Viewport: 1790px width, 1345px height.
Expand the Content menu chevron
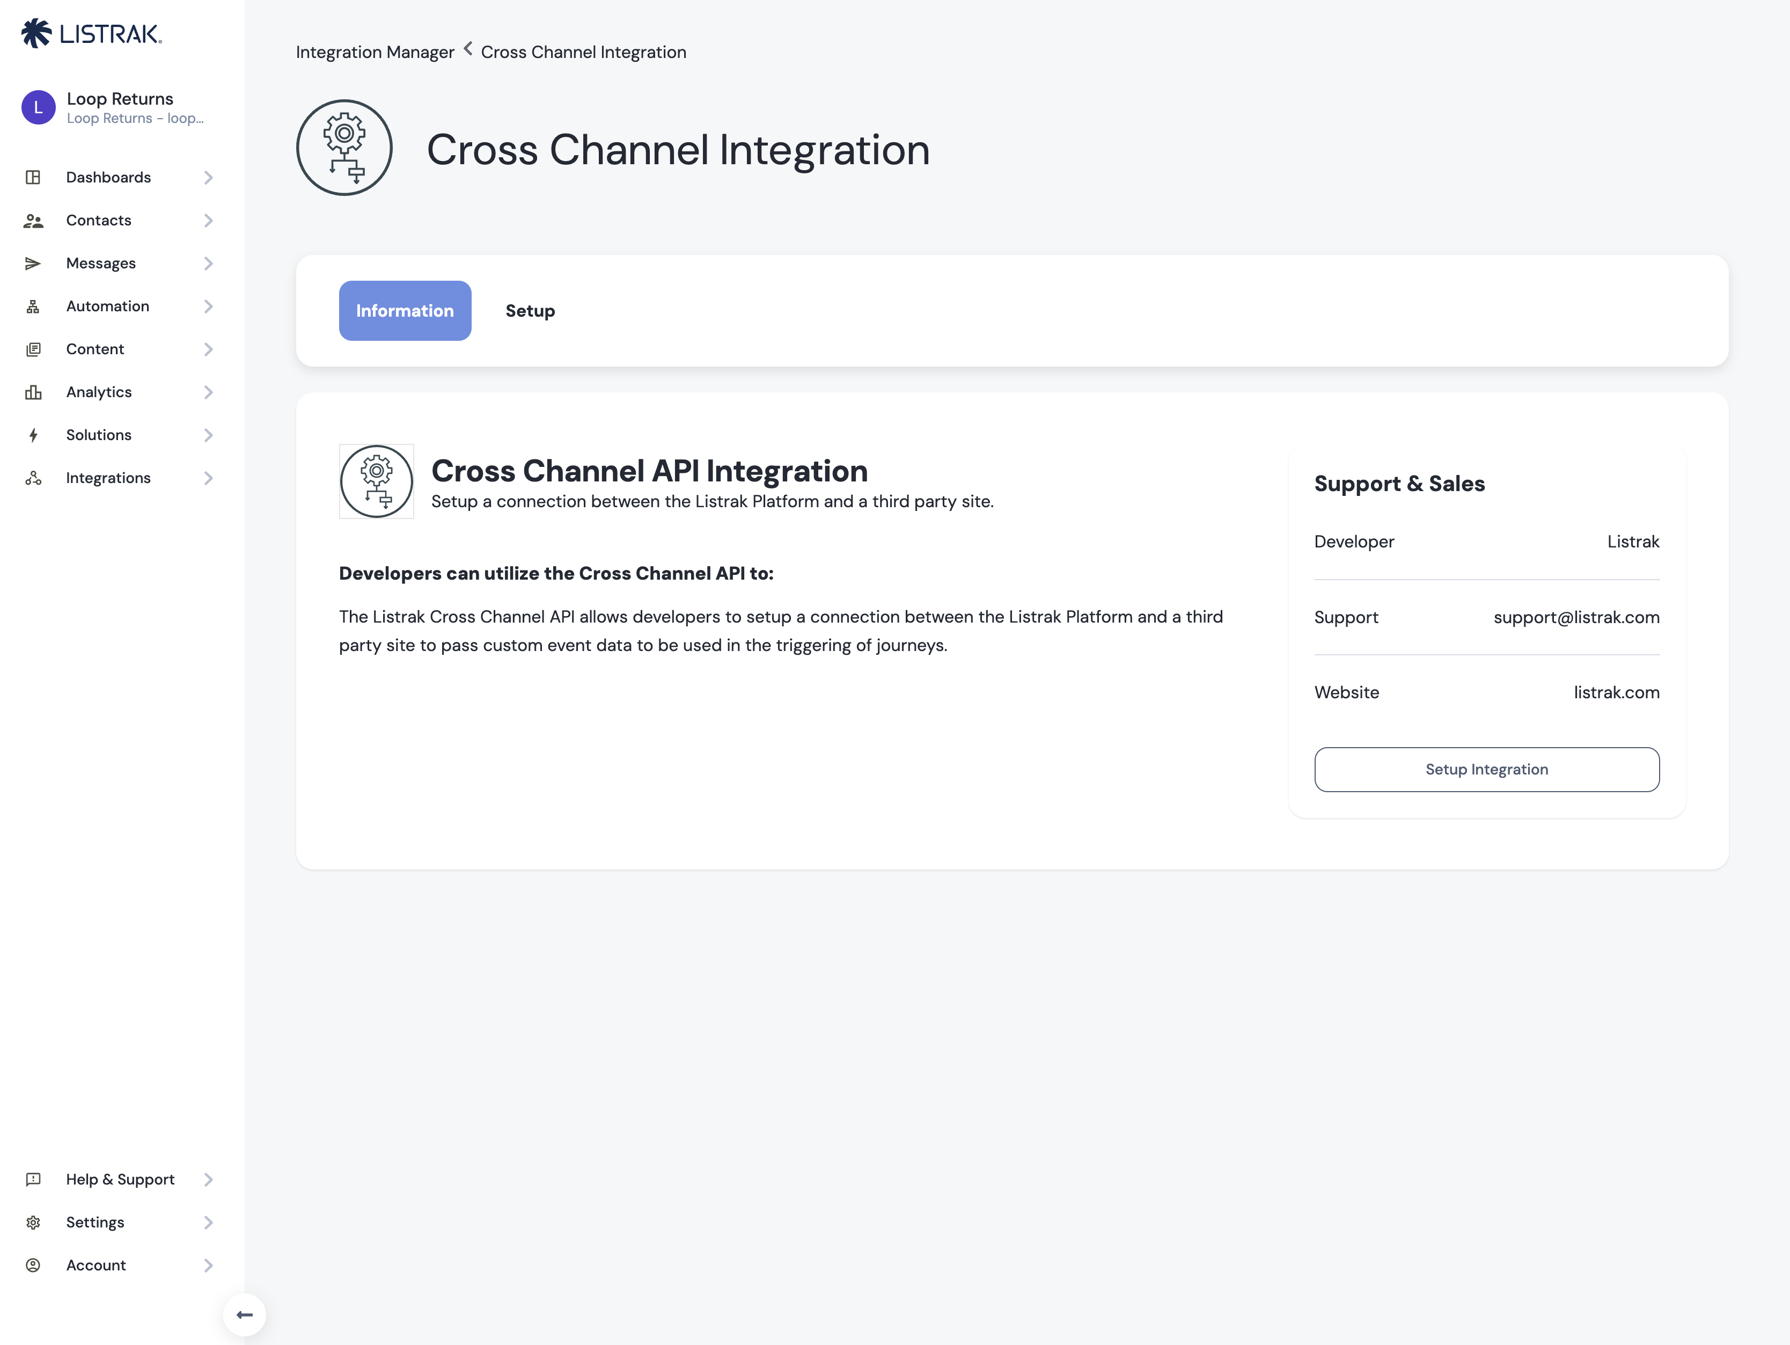[209, 349]
